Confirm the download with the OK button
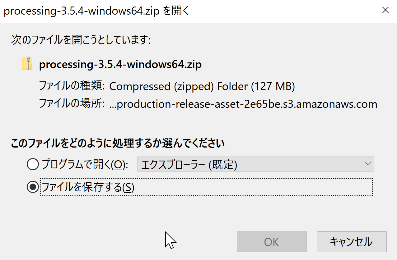 (272, 242)
